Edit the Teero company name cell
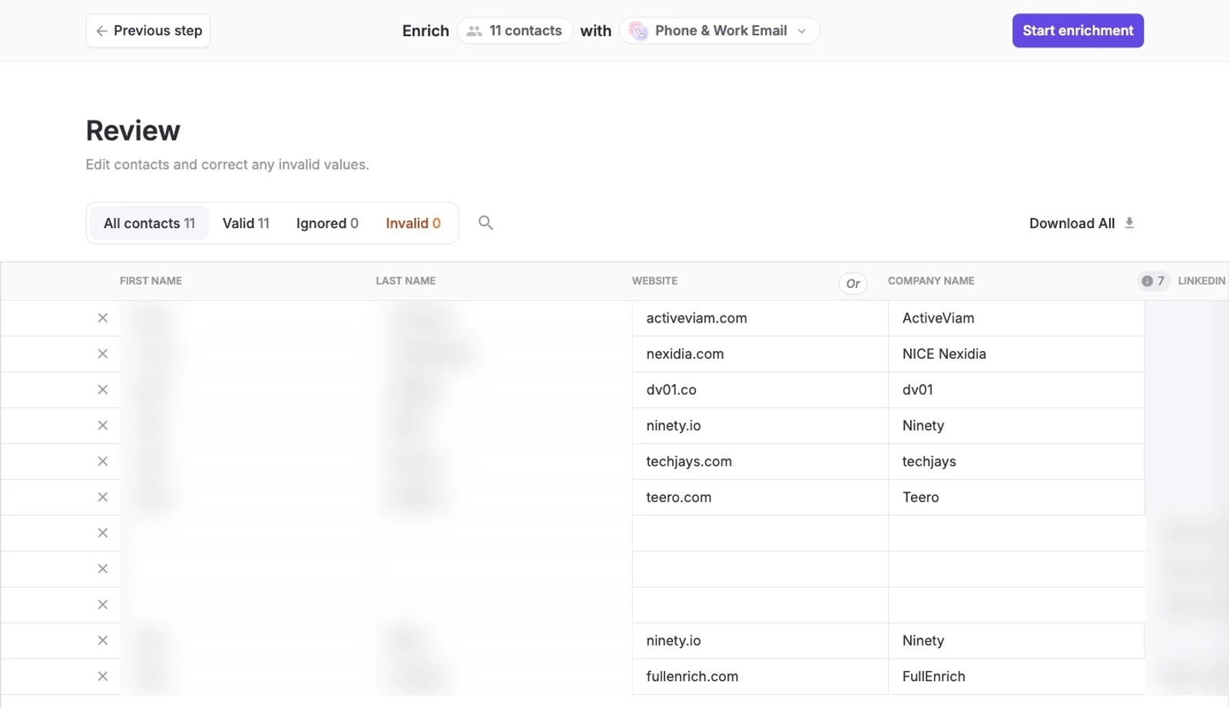1229x708 pixels. point(1016,498)
